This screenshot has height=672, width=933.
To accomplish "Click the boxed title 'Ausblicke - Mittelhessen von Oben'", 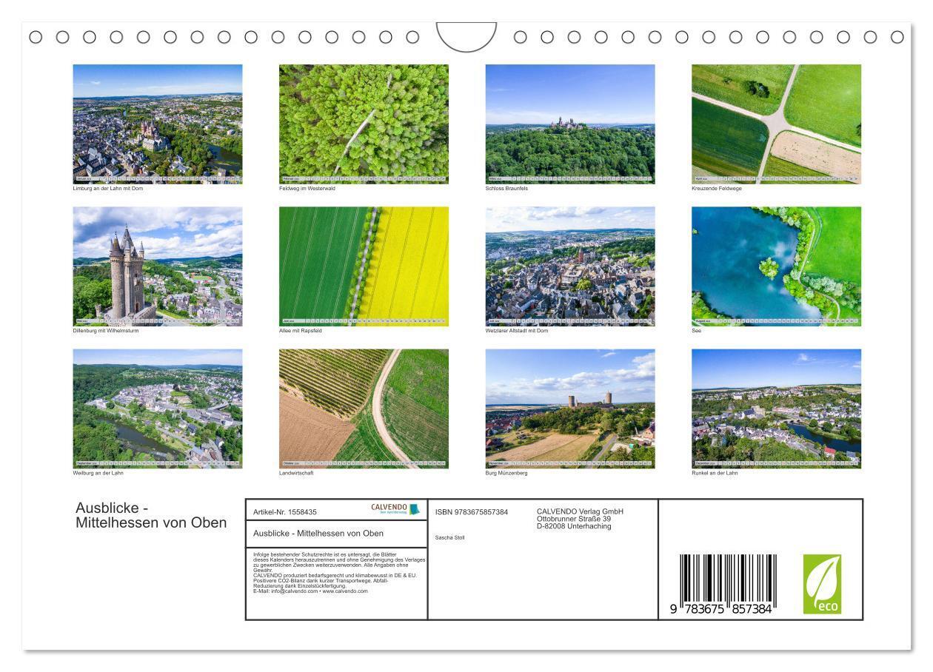I will tap(318, 534).
